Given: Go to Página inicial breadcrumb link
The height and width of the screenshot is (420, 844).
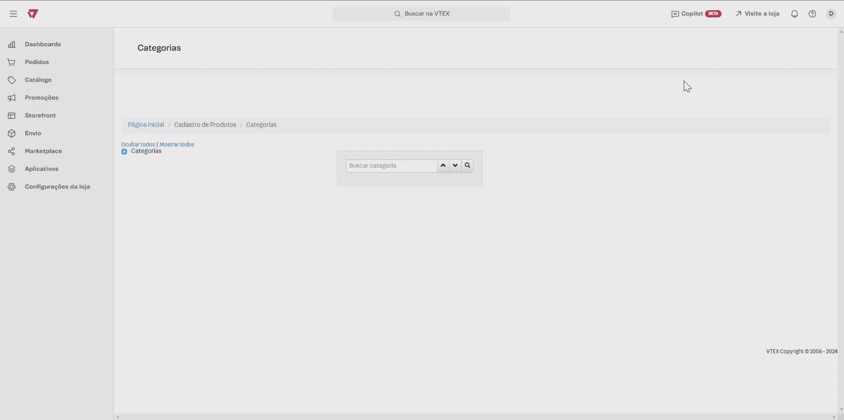Looking at the screenshot, I should 146,125.
